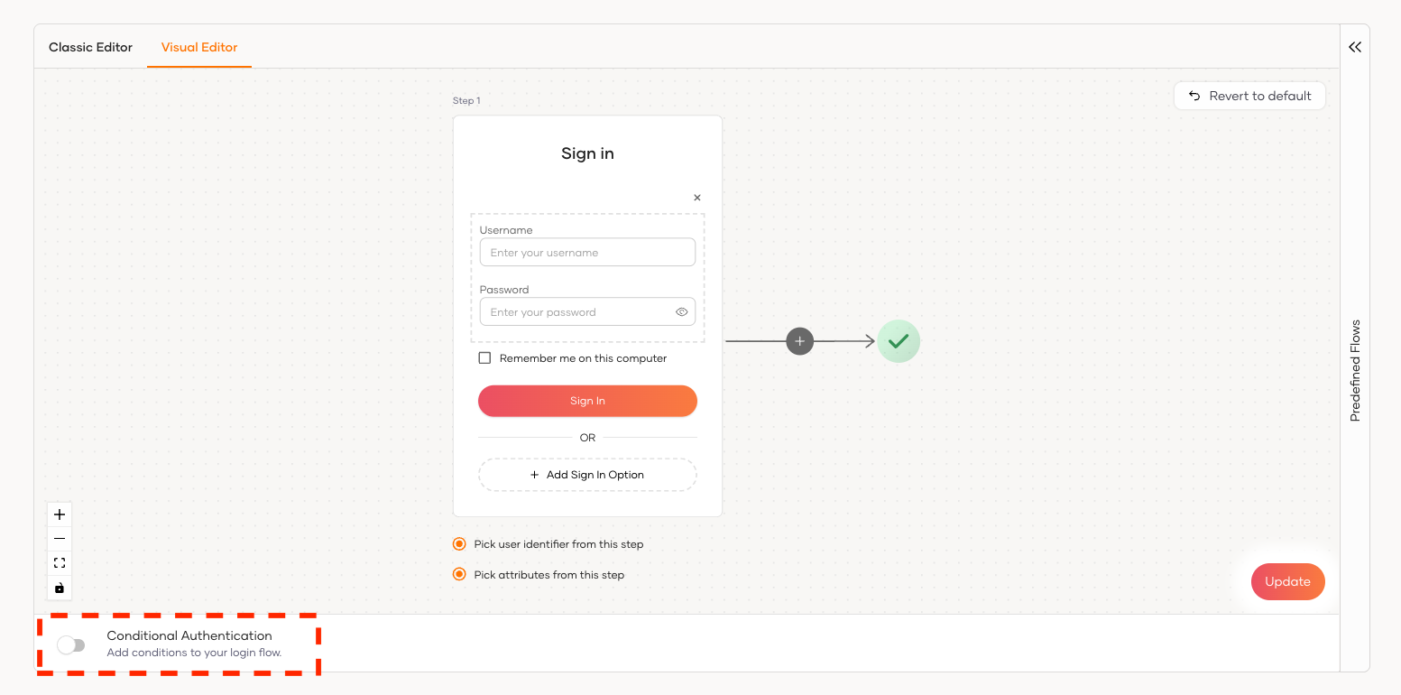Click the canvas lock icon
Image resolution: width=1401 pixels, height=695 pixels.
[x=60, y=588]
